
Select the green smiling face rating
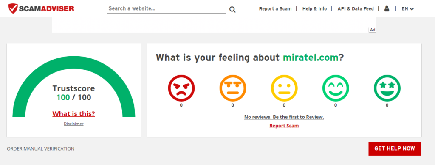pos(336,88)
